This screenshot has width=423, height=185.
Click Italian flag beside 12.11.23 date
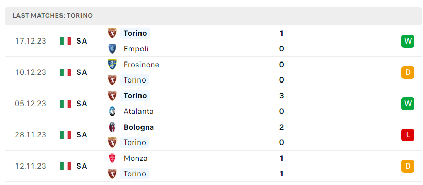(66, 166)
